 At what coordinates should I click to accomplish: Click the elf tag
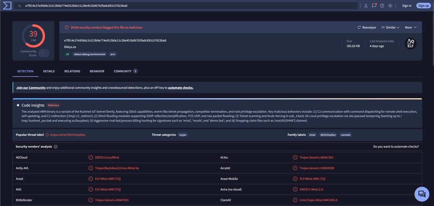[x=67, y=54]
